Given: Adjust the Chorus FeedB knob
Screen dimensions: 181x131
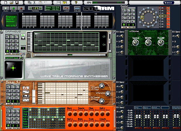Looking at the screenshot, I should click(161, 43).
